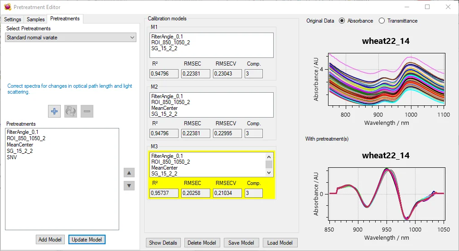Click the plus icon to add pretreatment
This screenshot has width=459, height=251.
pyautogui.click(x=54, y=111)
